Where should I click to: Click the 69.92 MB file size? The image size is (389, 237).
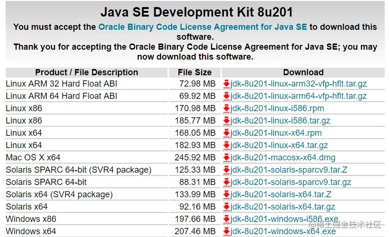[197, 96]
